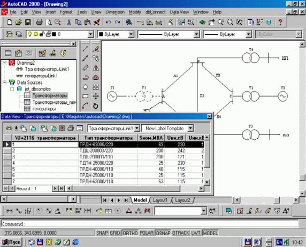Click the Help question mark icon
This screenshot has height=247, width=306.
click(280, 22)
